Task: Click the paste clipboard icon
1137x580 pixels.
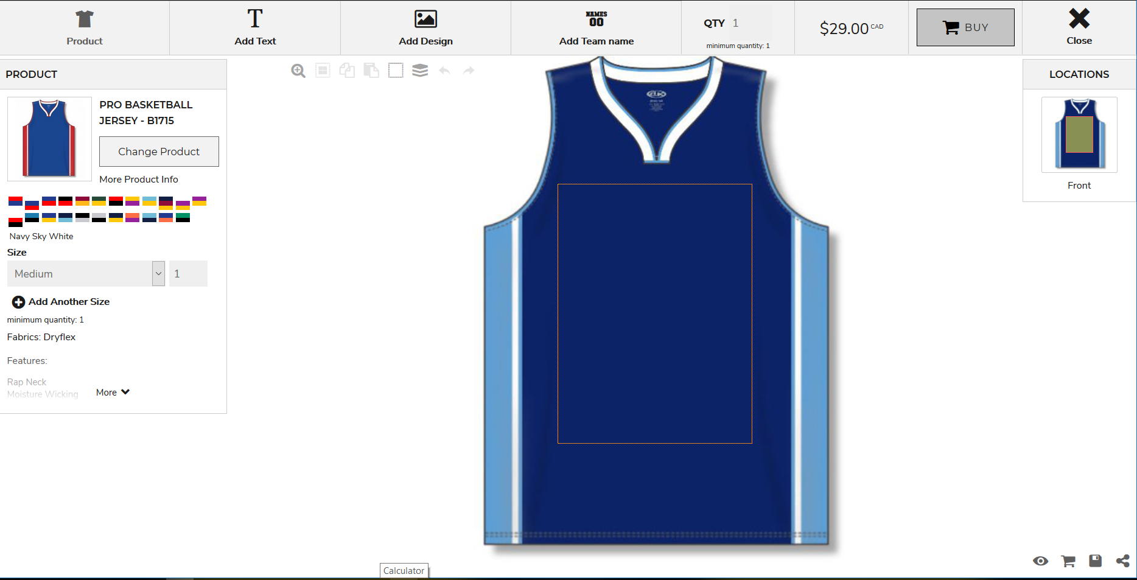Action: (371, 71)
